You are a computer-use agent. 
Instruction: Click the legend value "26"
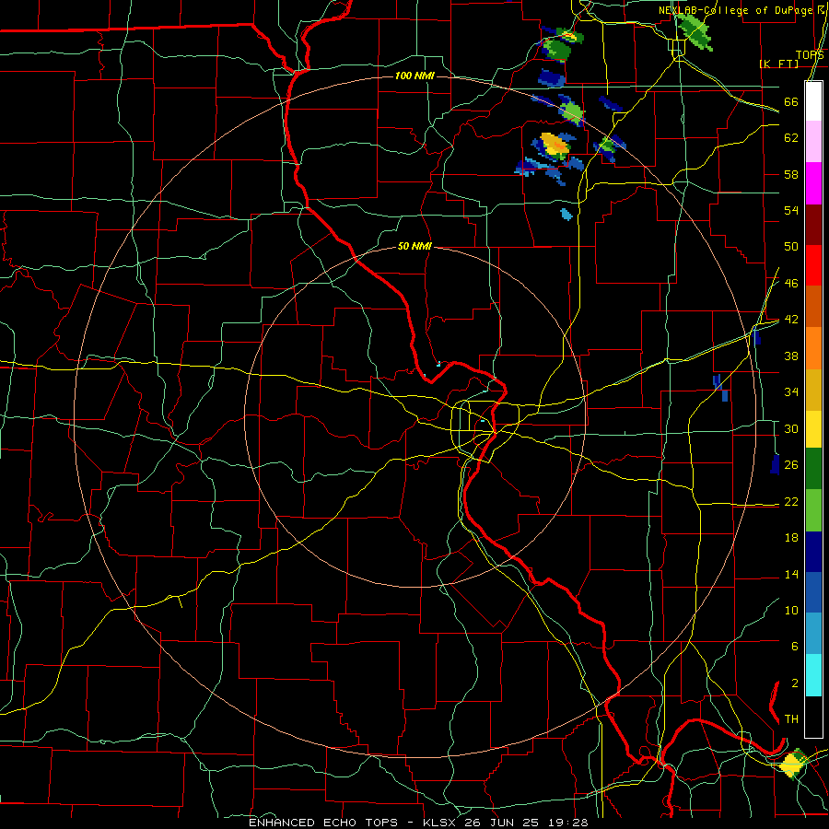pos(791,465)
